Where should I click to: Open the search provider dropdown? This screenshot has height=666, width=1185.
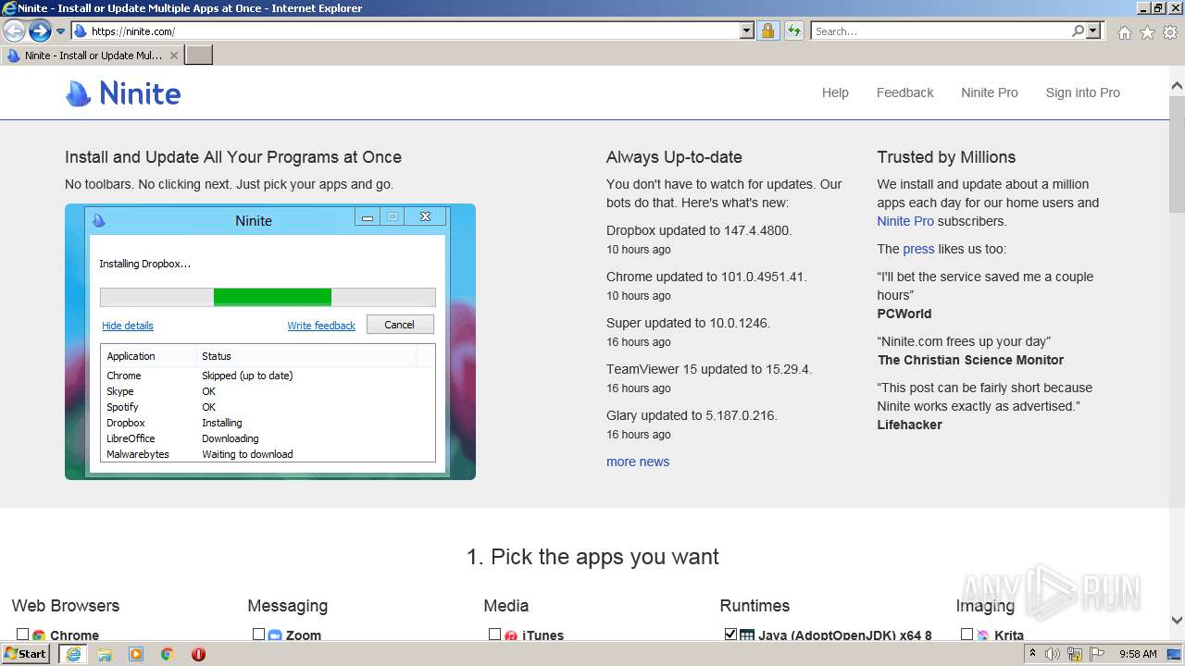1094,31
